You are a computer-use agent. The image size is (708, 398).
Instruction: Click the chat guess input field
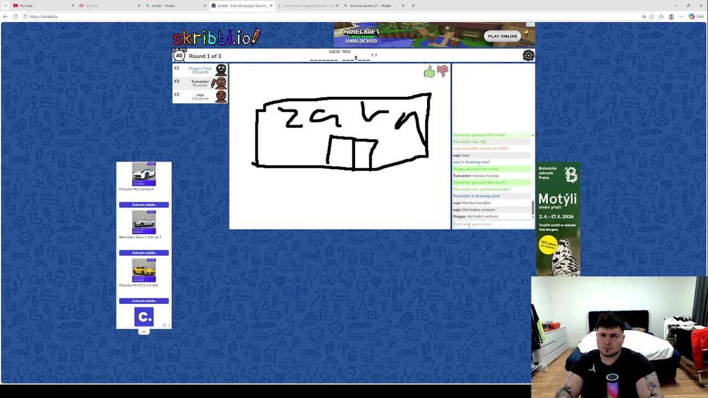point(493,224)
